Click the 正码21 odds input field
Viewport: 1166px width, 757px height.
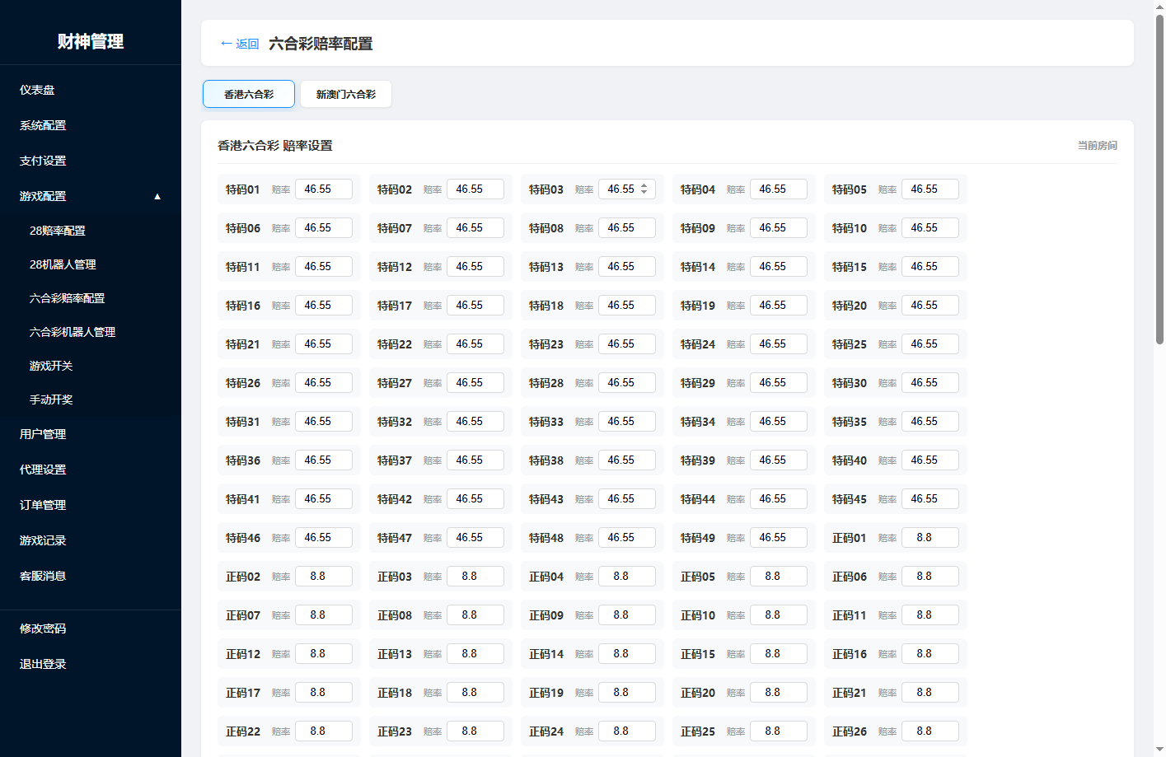click(930, 693)
